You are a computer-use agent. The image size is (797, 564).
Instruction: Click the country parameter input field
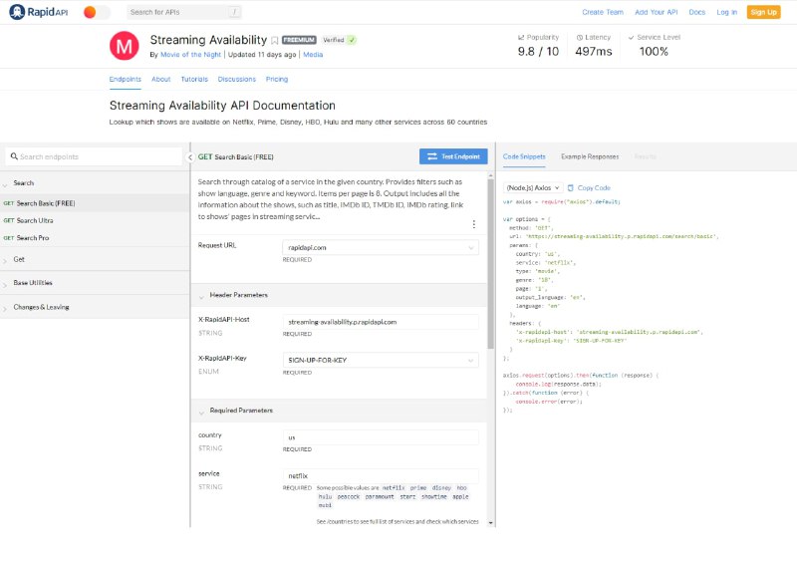point(380,437)
